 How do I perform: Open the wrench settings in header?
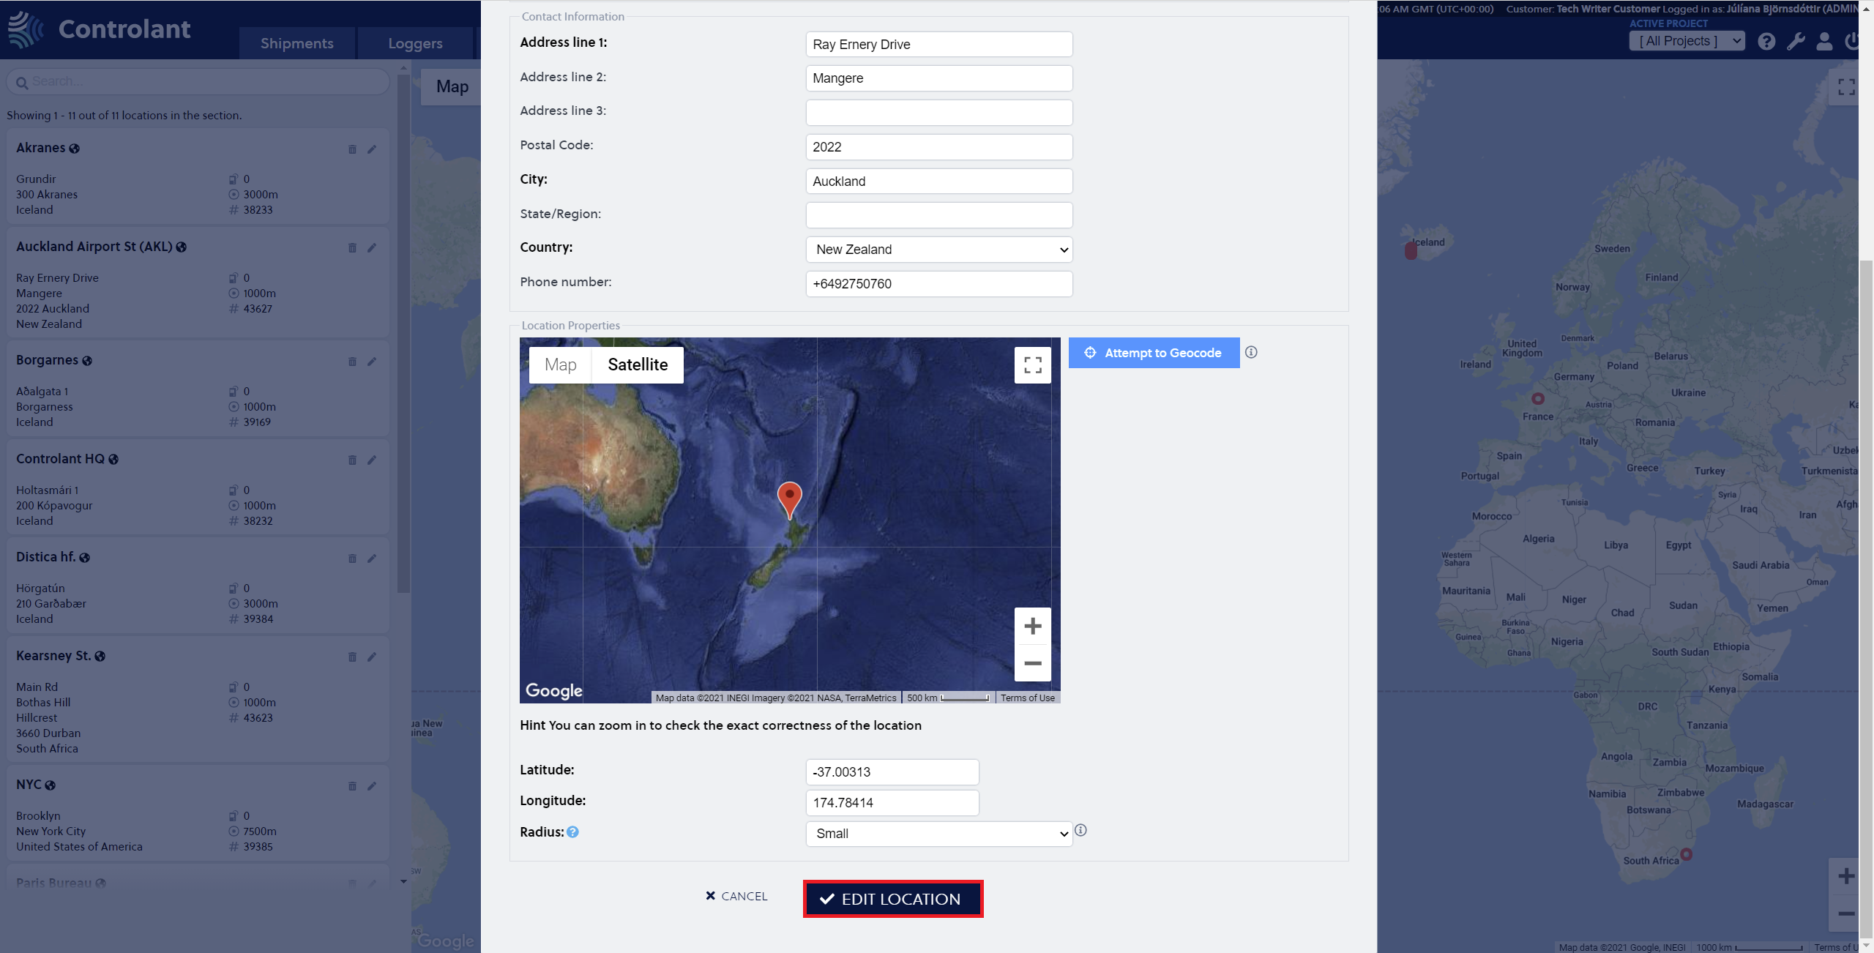1796,42
